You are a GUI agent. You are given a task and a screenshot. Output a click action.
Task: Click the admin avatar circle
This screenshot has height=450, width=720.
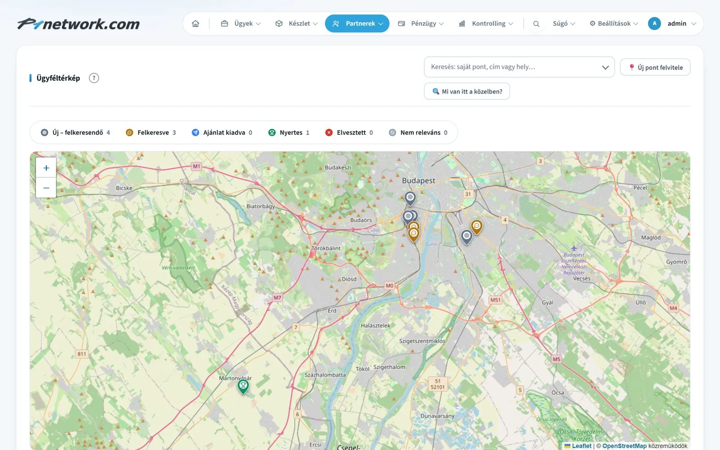coord(654,23)
